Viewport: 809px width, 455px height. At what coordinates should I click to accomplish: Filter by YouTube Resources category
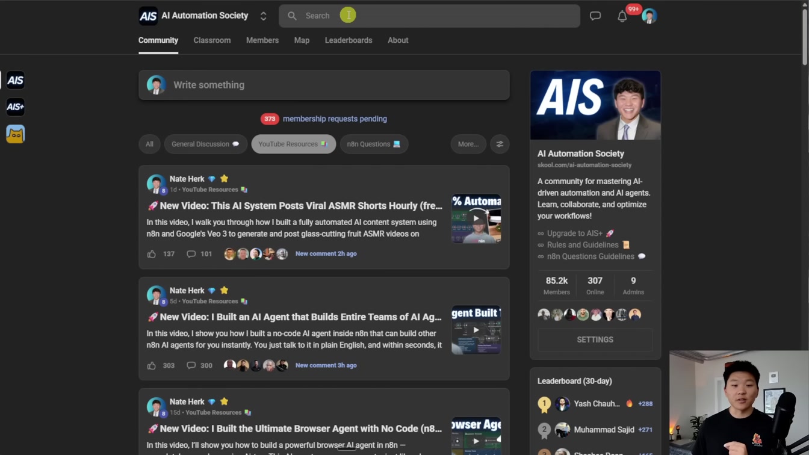pos(293,144)
